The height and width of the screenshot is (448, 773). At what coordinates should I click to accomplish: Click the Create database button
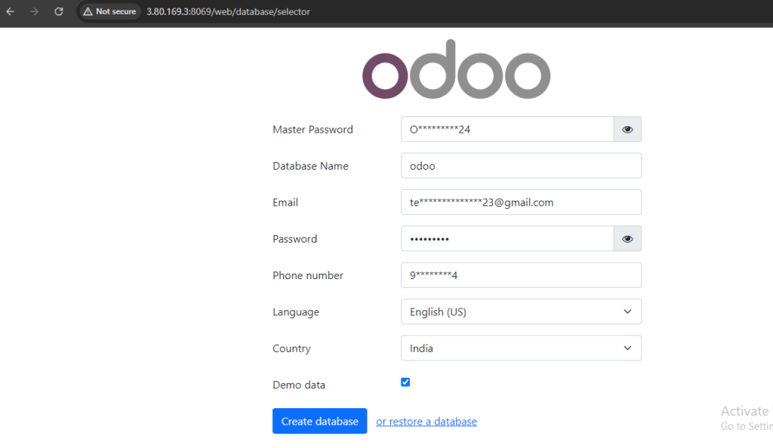point(319,421)
